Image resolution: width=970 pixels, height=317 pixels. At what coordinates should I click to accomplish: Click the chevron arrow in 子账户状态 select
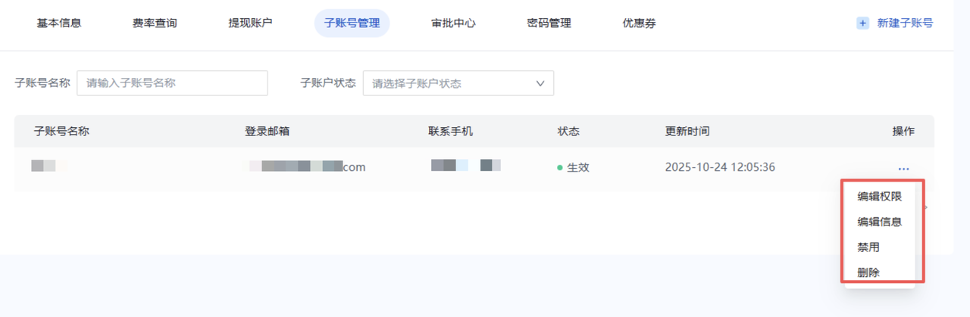540,83
